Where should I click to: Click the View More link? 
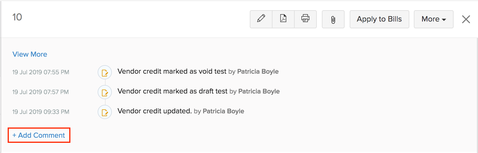click(x=30, y=54)
